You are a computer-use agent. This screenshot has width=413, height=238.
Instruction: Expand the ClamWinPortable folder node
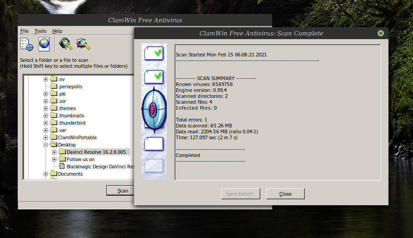pos(45,137)
